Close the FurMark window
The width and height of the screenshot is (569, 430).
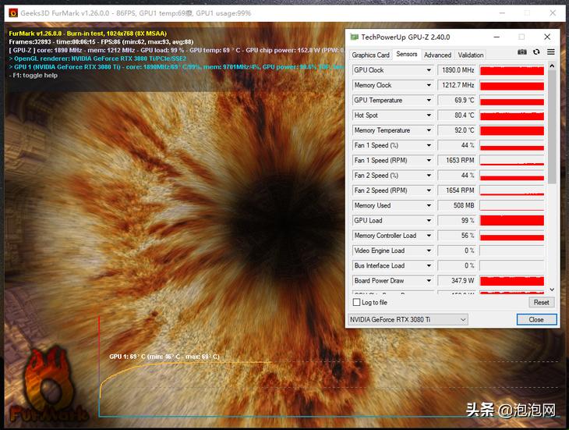(x=553, y=13)
